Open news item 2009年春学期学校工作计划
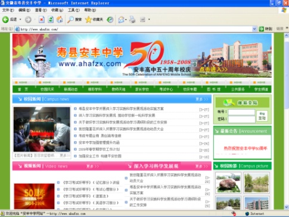This screenshot has width=289, height=217. (x=99, y=149)
